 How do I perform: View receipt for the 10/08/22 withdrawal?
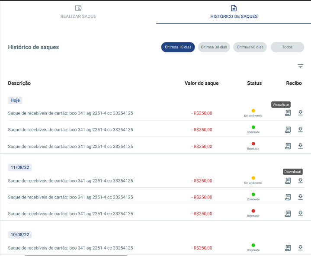click(288, 248)
